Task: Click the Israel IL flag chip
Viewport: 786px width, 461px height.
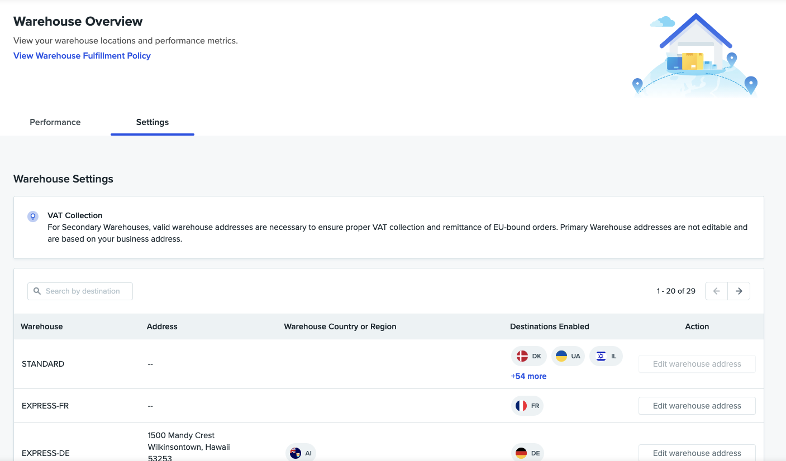Action: tap(606, 356)
